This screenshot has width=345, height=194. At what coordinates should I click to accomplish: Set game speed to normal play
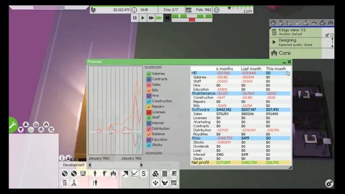coord(143,18)
